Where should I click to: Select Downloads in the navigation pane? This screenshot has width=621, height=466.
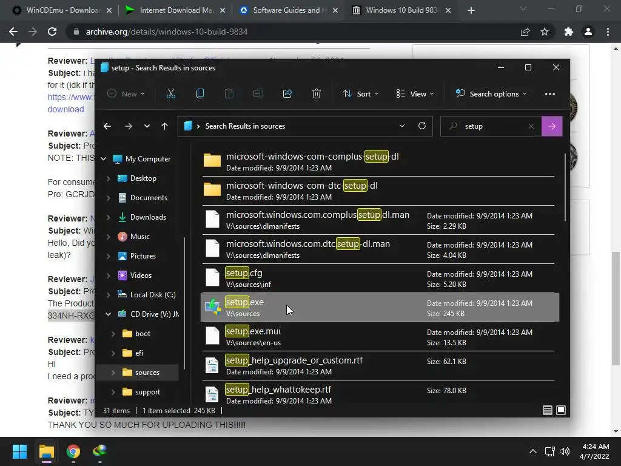tap(148, 217)
